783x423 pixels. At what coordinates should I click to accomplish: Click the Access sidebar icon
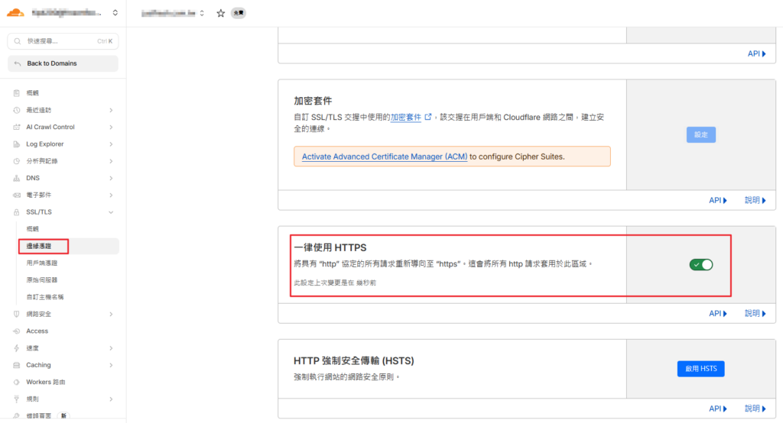click(17, 331)
